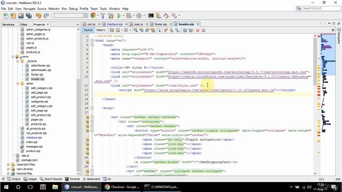Switch to the checkout.ejs editor tab
Image resolution: width=342 pixels, height=192 pixels.
pyautogui.click(x=114, y=24)
